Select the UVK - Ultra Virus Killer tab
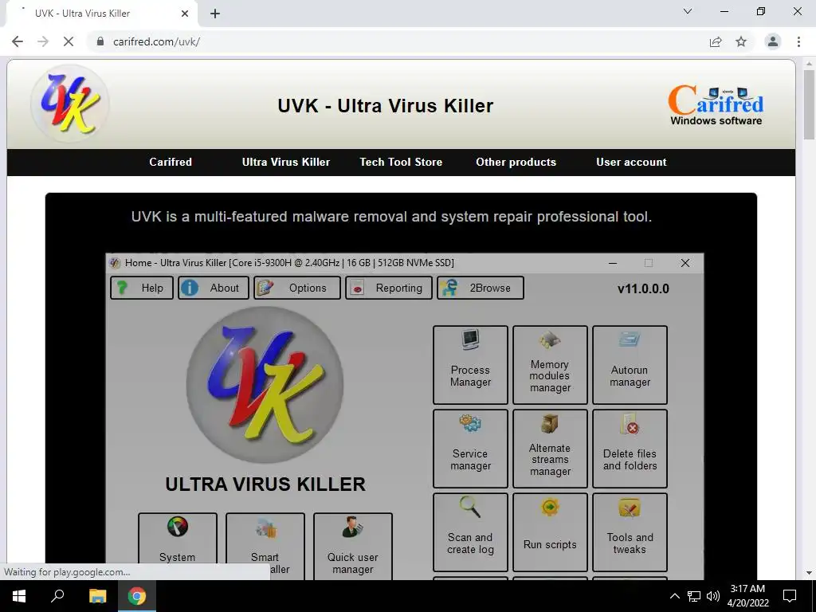This screenshot has height=612, width=816. pos(101,14)
